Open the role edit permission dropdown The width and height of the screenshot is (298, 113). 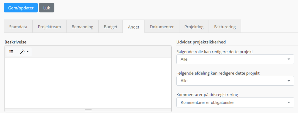235,59
